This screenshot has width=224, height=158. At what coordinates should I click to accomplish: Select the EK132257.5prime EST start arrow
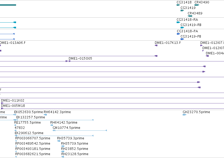tap(17, 120)
